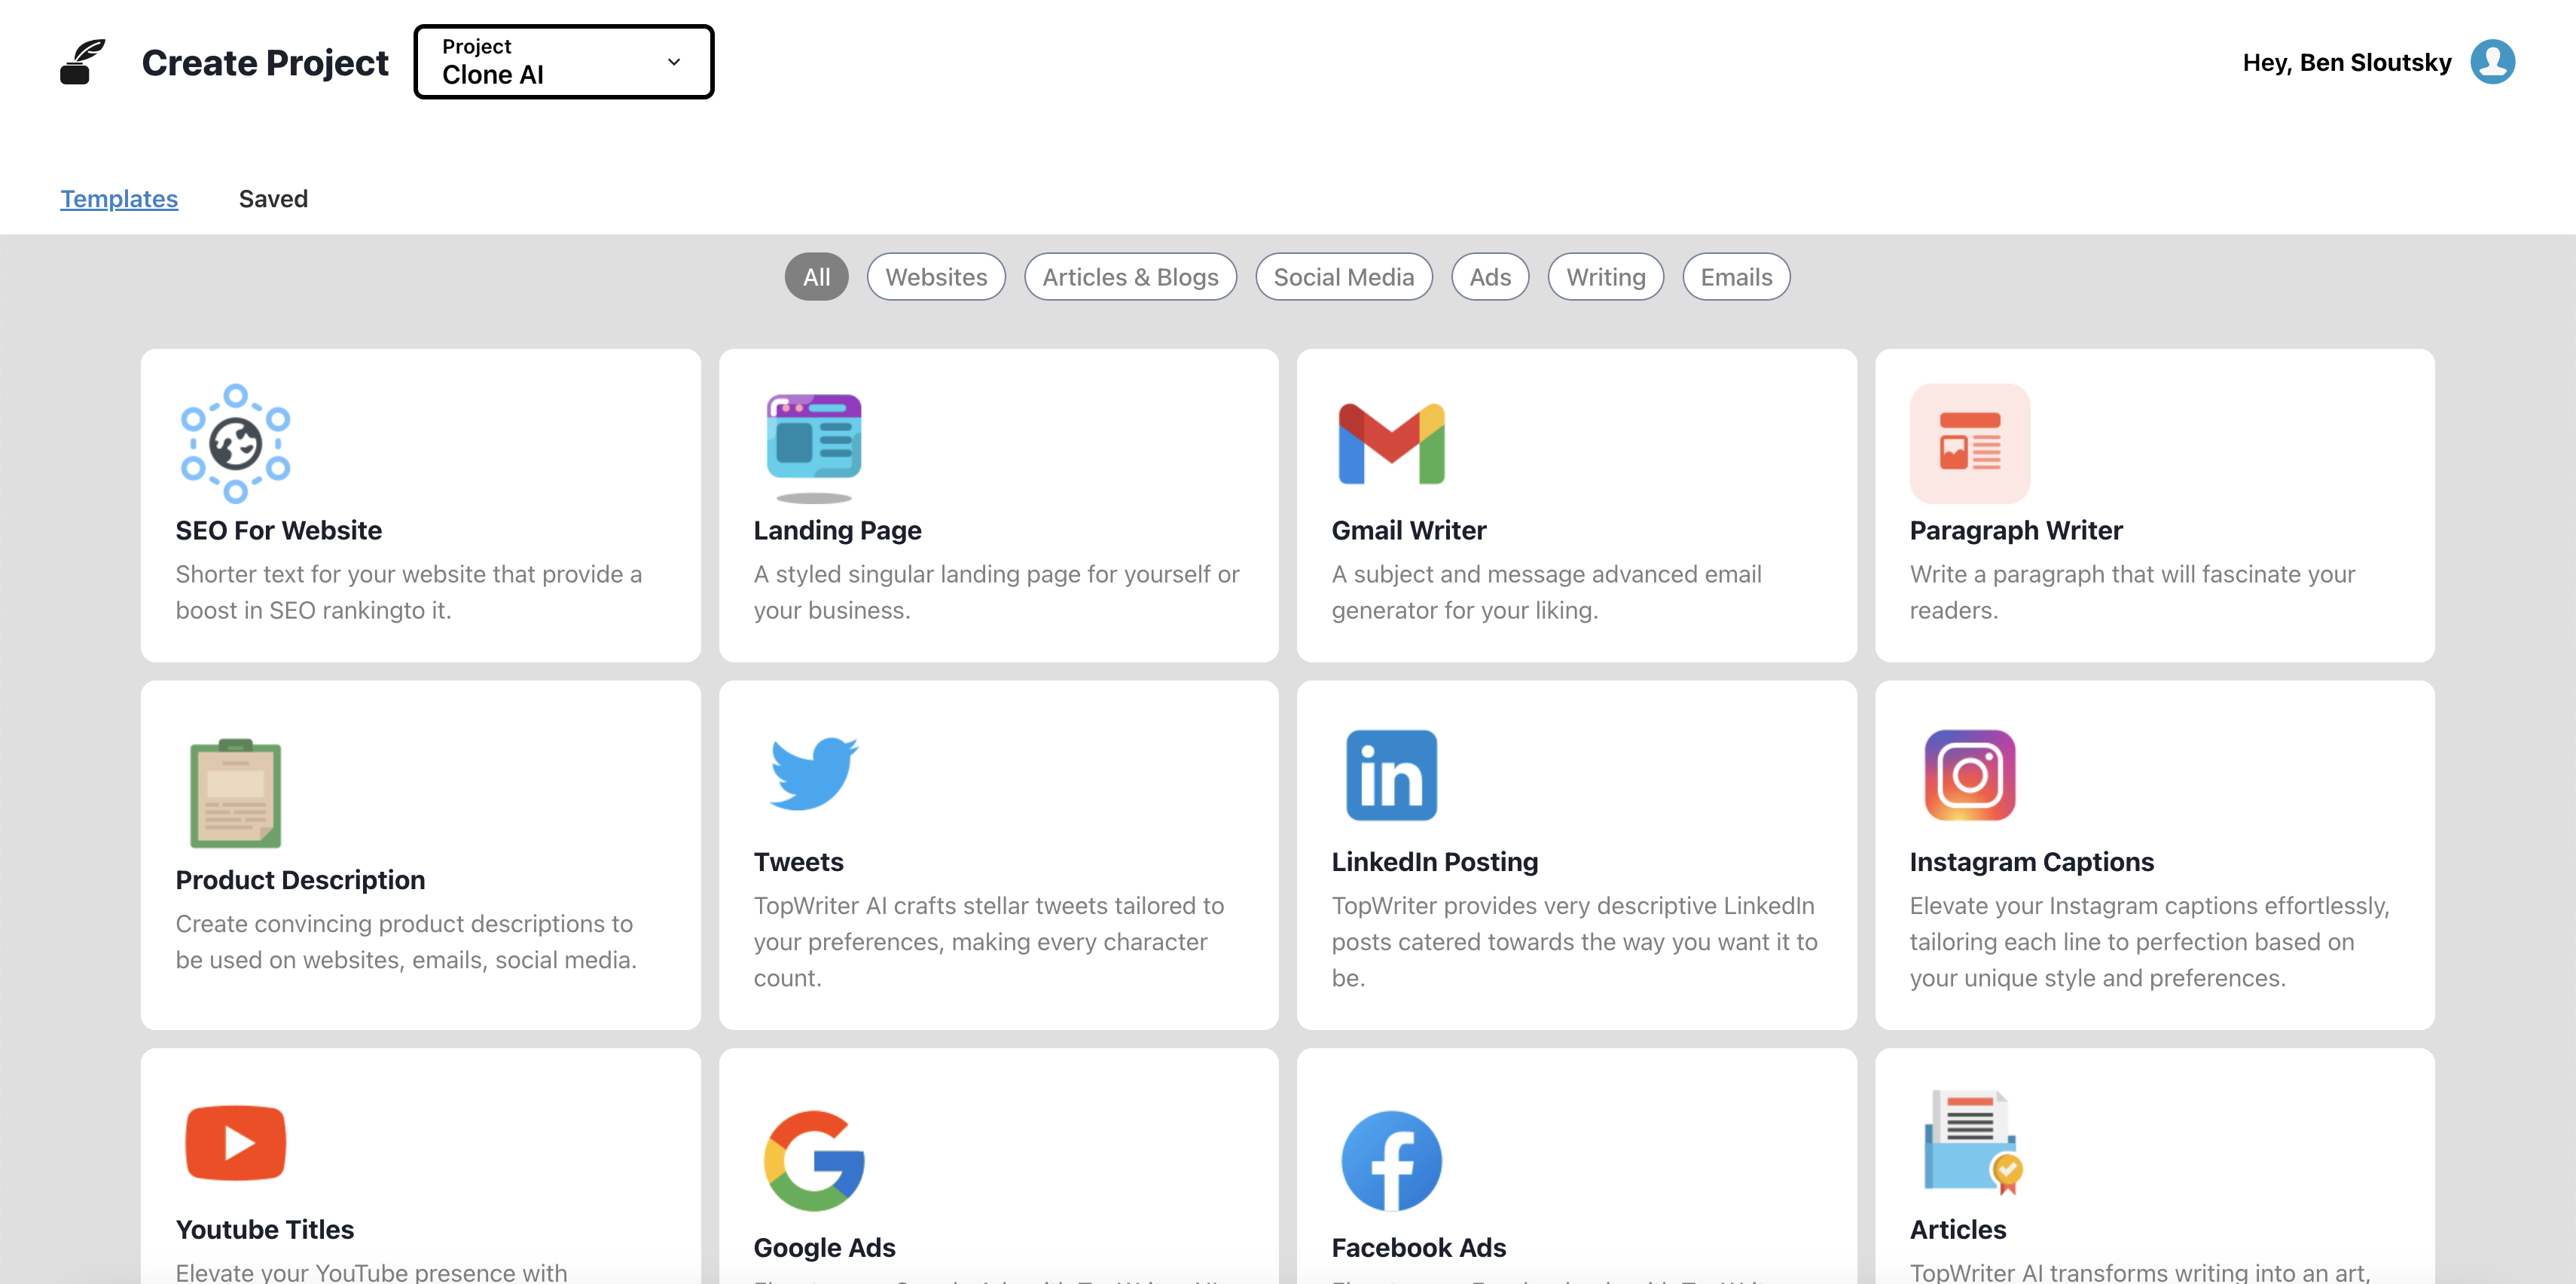Filter templates by Social Media
This screenshot has height=1284, width=2576.
[x=1343, y=277]
